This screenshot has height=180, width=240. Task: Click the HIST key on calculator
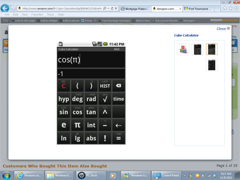[x=105, y=85]
